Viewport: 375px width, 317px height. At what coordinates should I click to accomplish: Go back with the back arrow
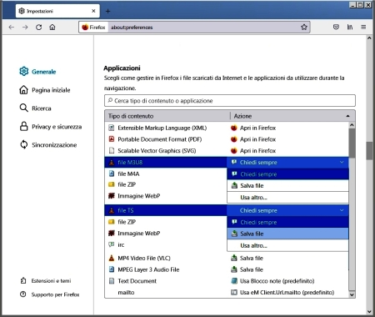[12, 28]
